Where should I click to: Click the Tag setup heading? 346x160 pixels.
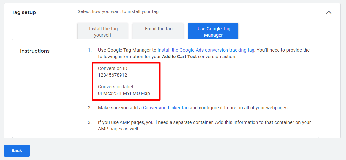coord(24,12)
